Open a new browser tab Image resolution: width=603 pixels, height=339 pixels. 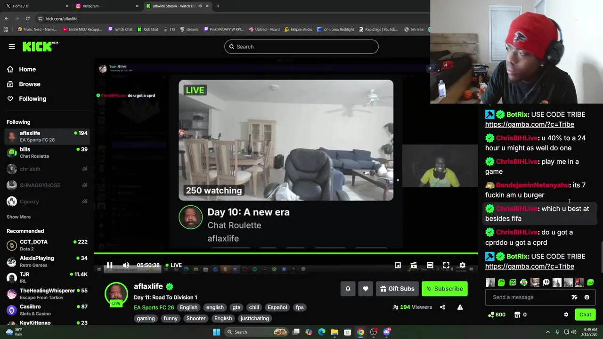point(218,6)
